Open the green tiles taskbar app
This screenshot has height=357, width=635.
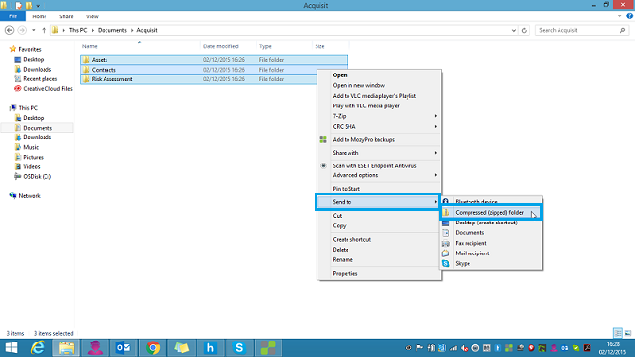[268, 347]
